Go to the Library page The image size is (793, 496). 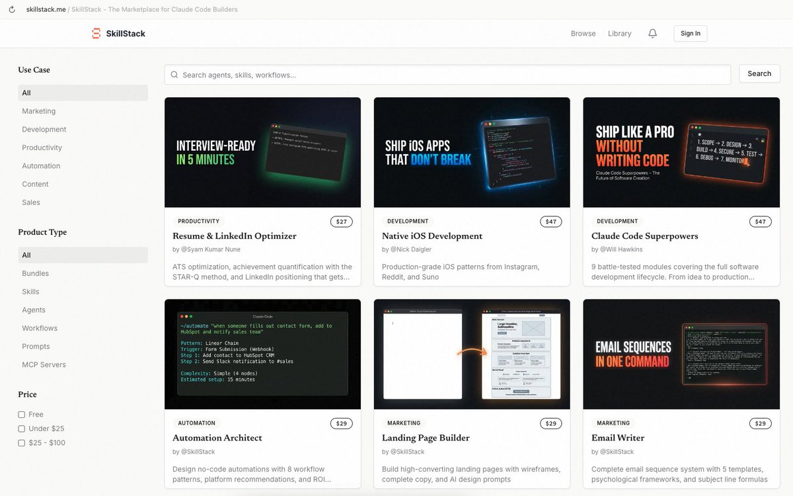[619, 33]
